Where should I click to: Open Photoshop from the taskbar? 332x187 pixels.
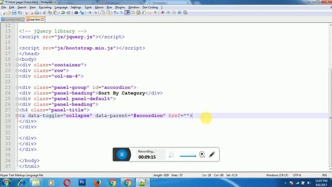point(82,182)
